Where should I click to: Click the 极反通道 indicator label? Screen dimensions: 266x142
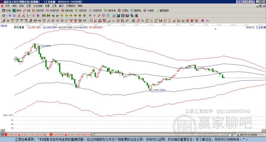pyautogui.click(x=19, y=27)
